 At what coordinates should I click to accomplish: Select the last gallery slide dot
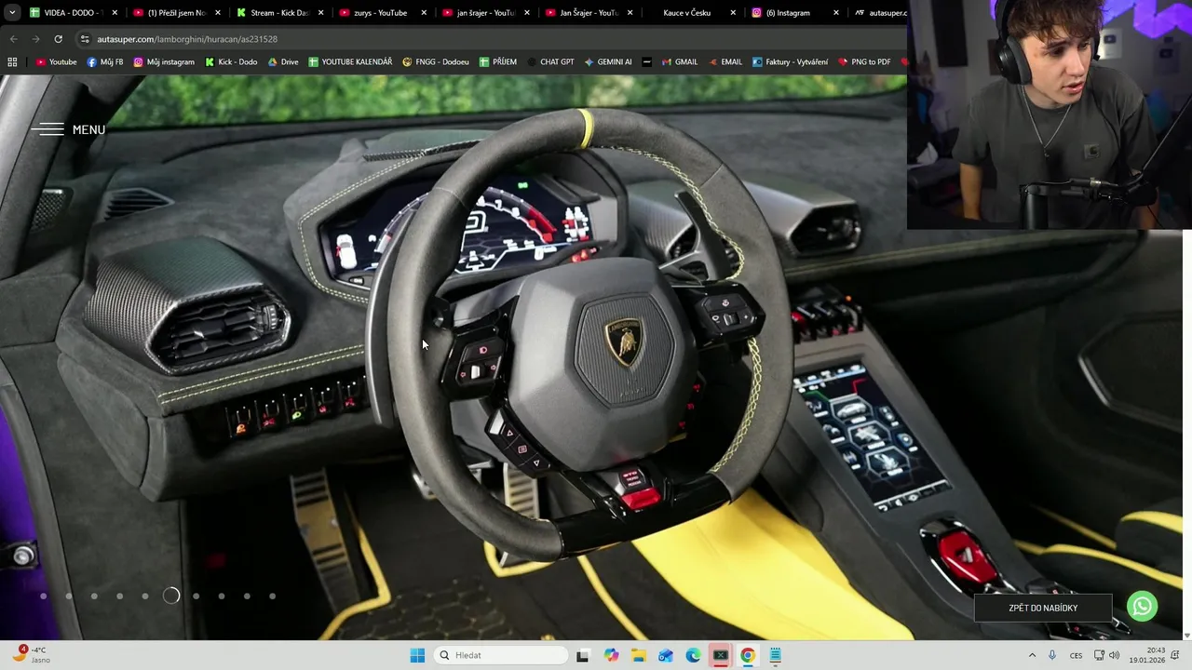click(x=272, y=596)
